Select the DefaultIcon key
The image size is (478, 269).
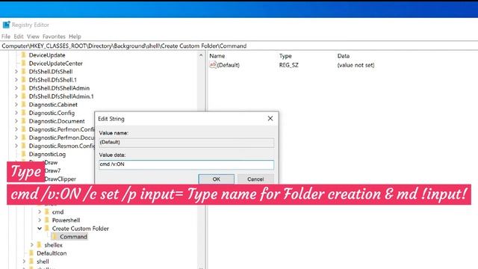coord(52,253)
